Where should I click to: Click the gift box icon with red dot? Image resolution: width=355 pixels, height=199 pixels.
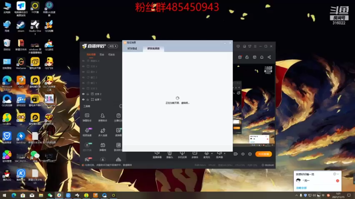240,57
